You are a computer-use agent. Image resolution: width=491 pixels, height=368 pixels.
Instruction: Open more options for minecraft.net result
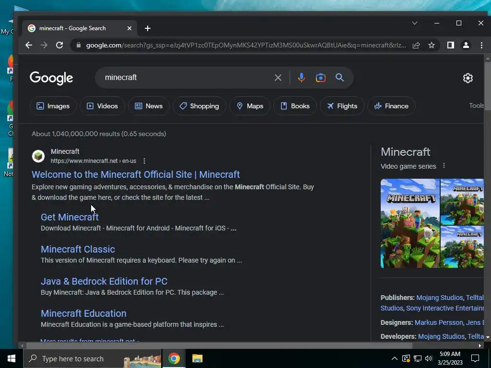pyautogui.click(x=144, y=161)
